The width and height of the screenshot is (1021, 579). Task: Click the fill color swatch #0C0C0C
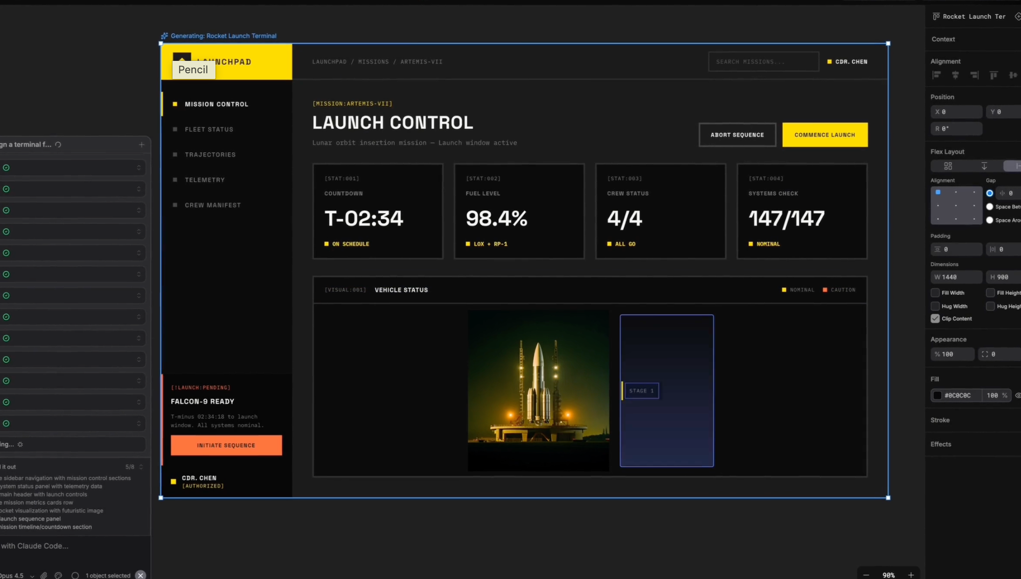937,395
